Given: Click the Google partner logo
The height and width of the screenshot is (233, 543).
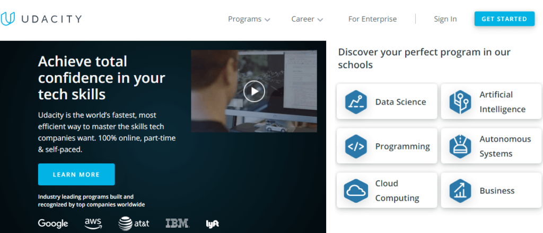Looking at the screenshot, I should tap(53, 223).
